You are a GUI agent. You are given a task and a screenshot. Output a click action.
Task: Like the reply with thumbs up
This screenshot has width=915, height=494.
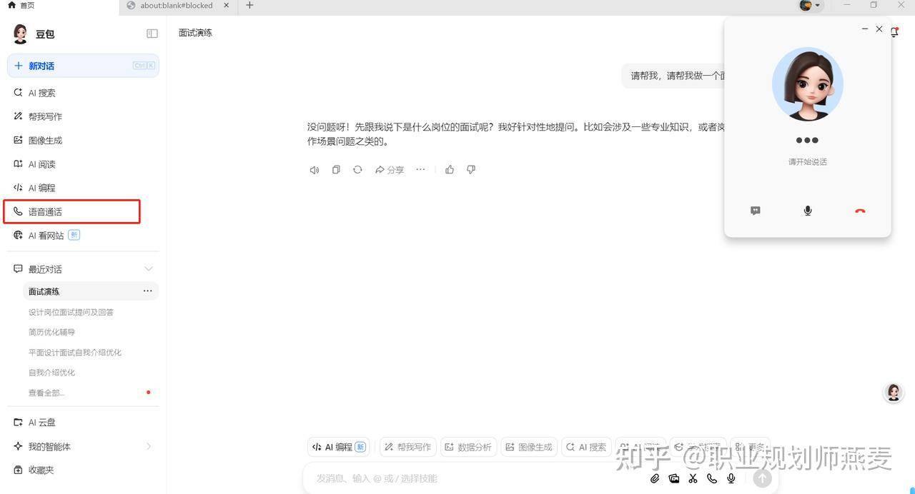450,170
